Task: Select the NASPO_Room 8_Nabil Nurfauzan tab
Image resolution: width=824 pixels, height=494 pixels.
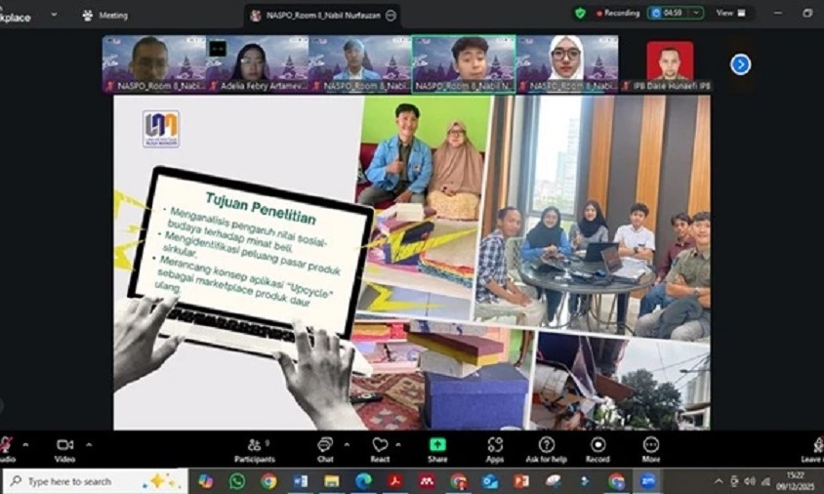Action: (322, 16)
